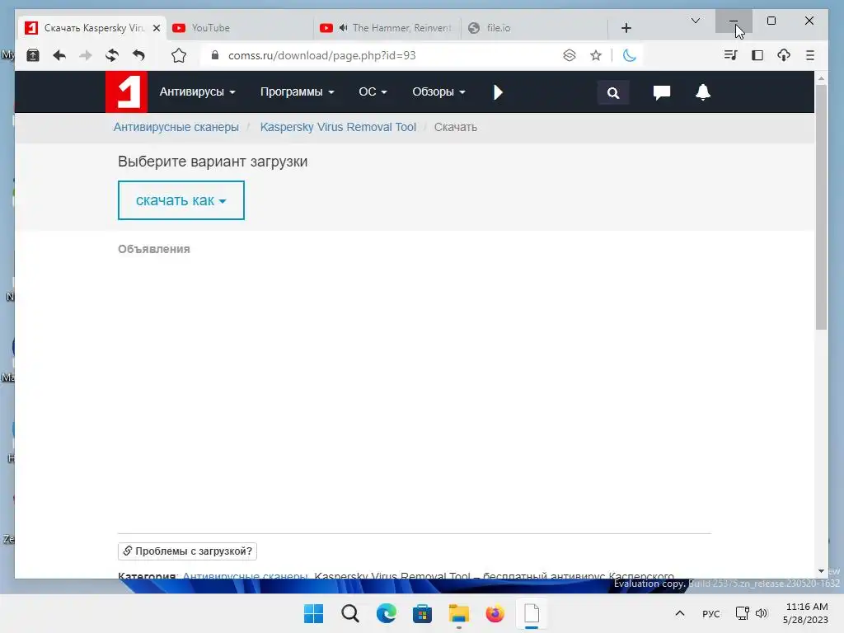This screenshot has height=633, width=844.
Task: Click the archive box icon beside back arrow
Action: click(33, 55)
